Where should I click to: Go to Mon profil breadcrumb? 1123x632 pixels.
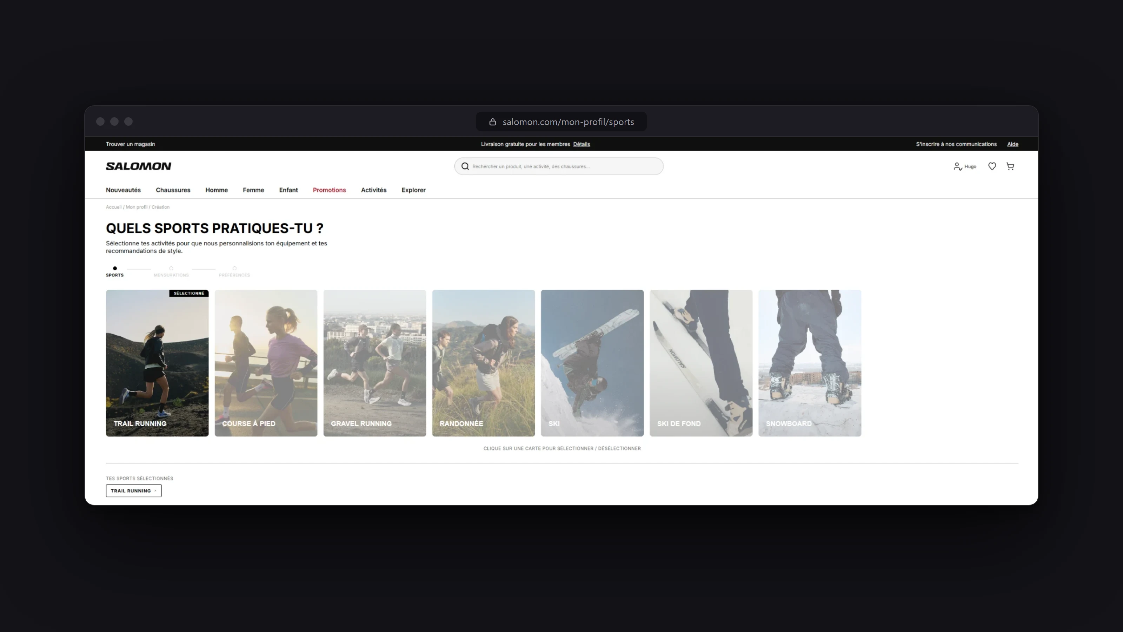[137, 207]
